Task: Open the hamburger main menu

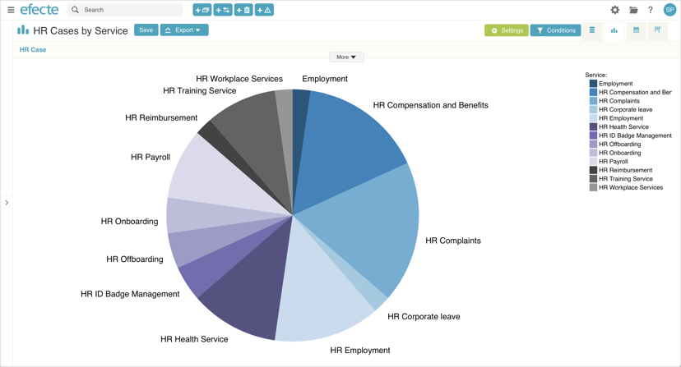Action: [x=11, y=10]
